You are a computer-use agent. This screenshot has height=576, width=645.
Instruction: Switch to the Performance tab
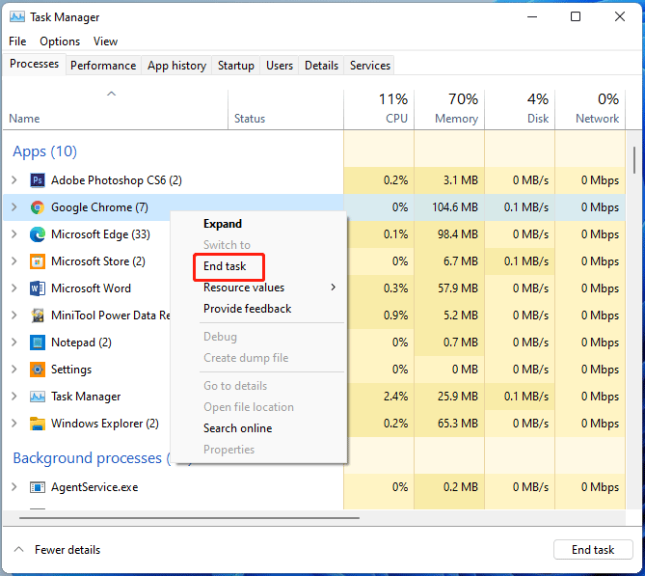coord(103,66)
